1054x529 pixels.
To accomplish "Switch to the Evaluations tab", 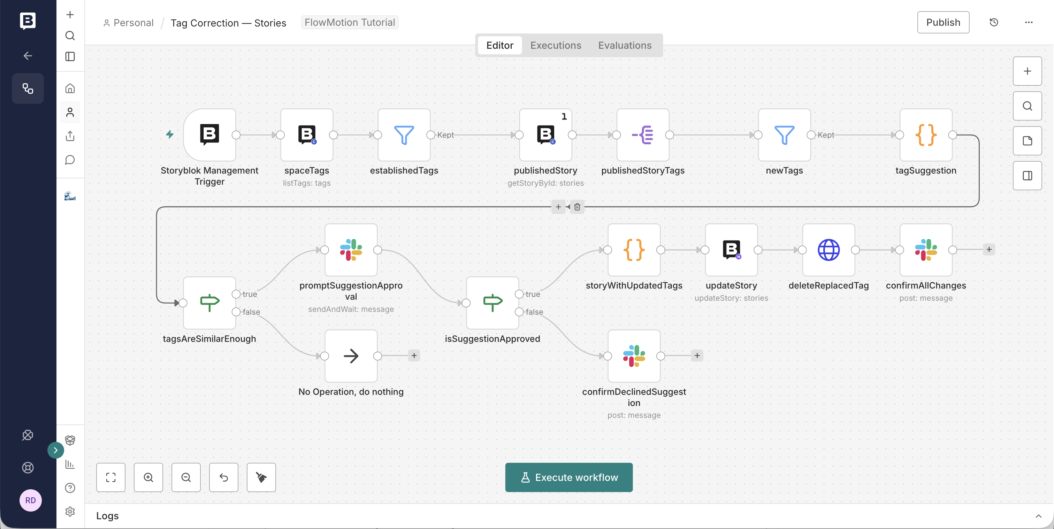I will pos(625,45).
